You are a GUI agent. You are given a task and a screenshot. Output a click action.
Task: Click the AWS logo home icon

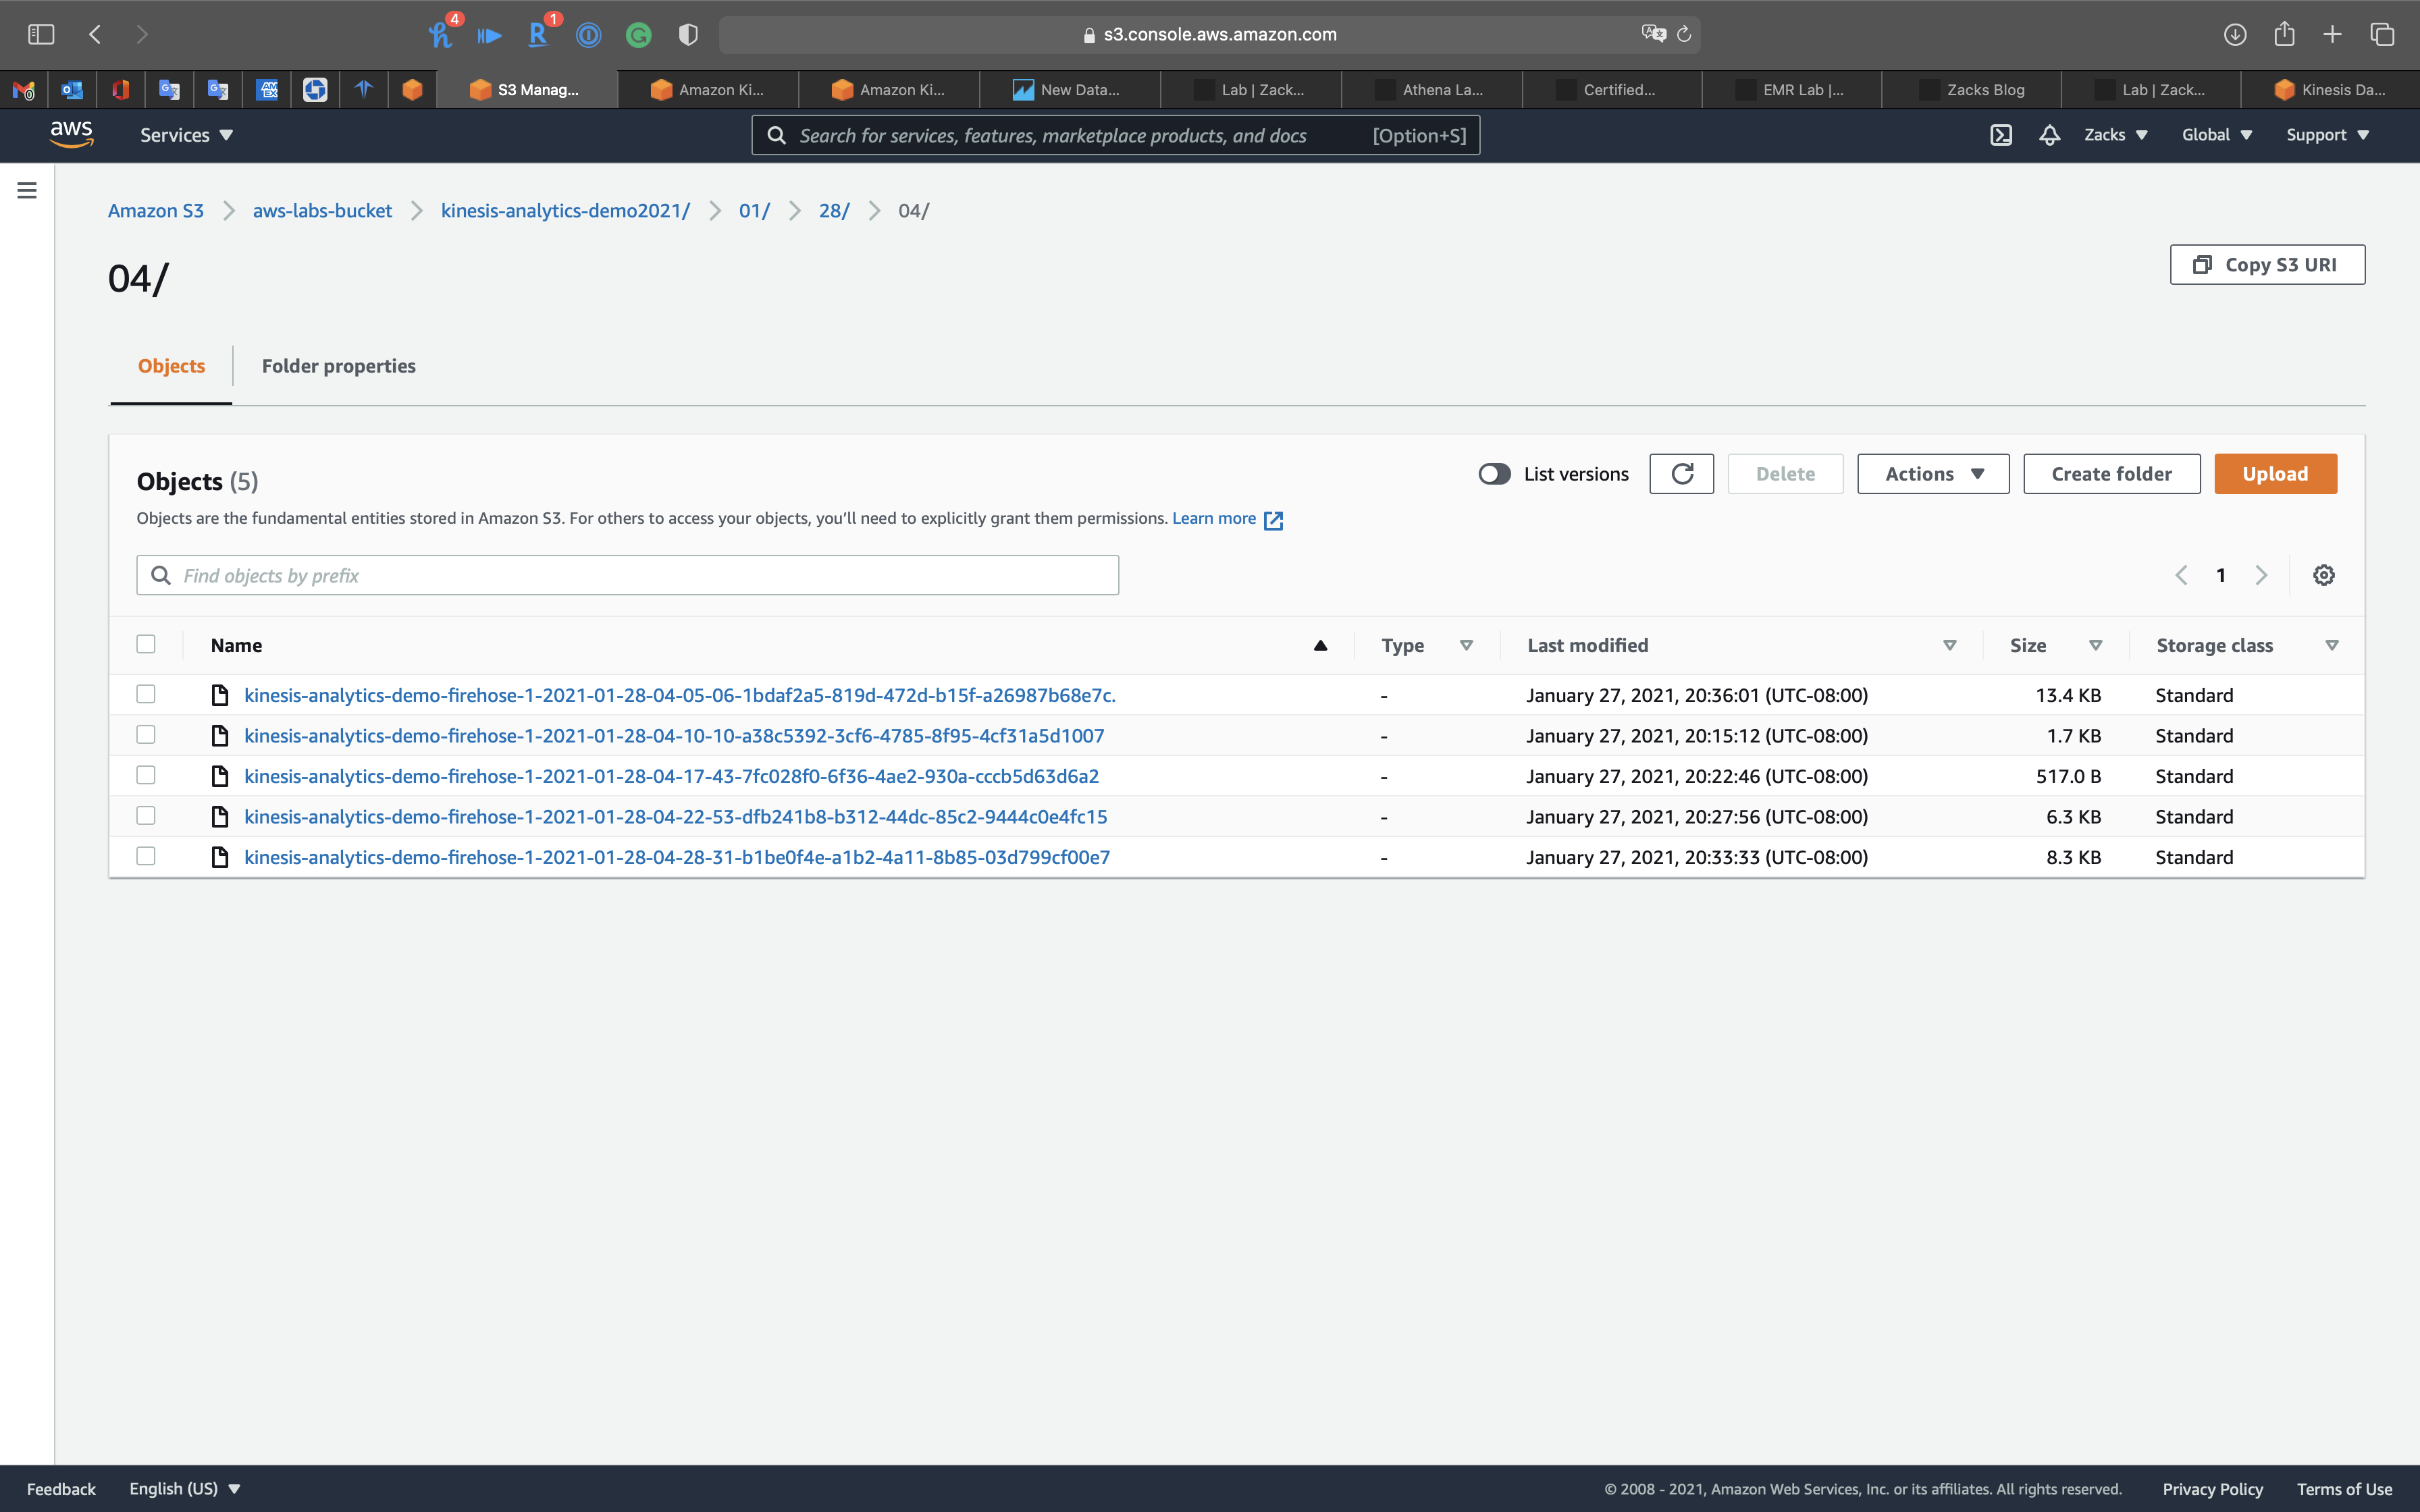(71, 134)
